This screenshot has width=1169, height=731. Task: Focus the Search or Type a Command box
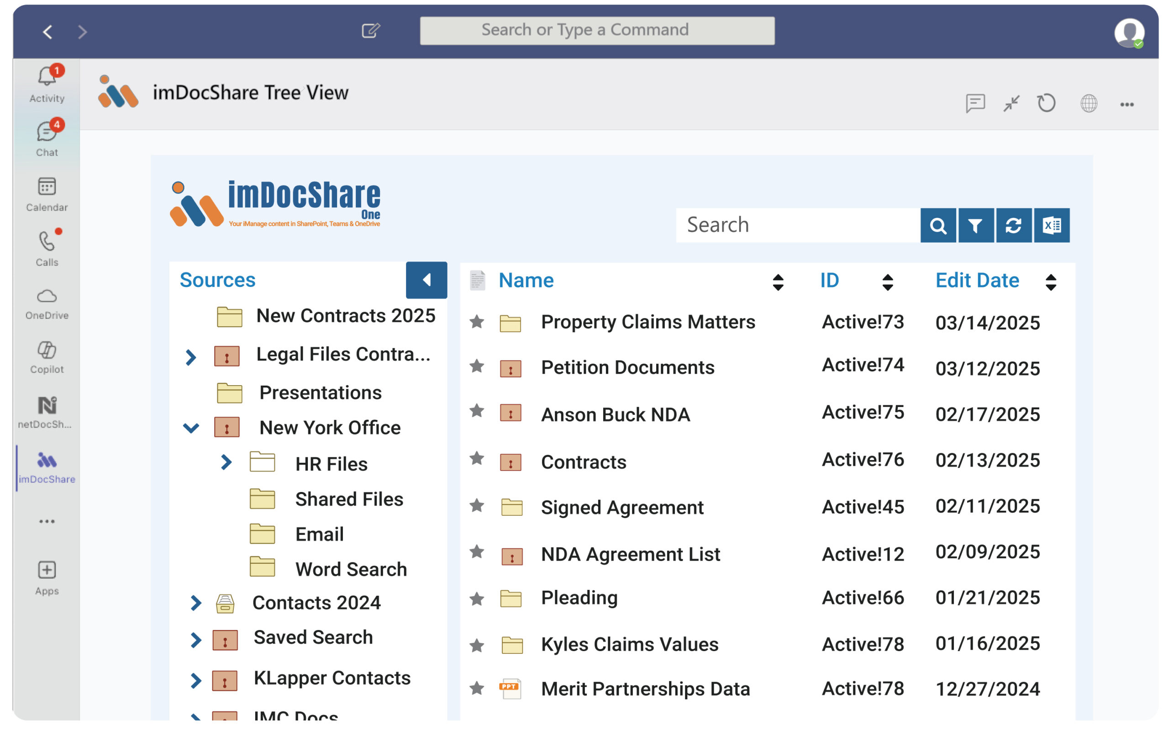pos(597,31)
